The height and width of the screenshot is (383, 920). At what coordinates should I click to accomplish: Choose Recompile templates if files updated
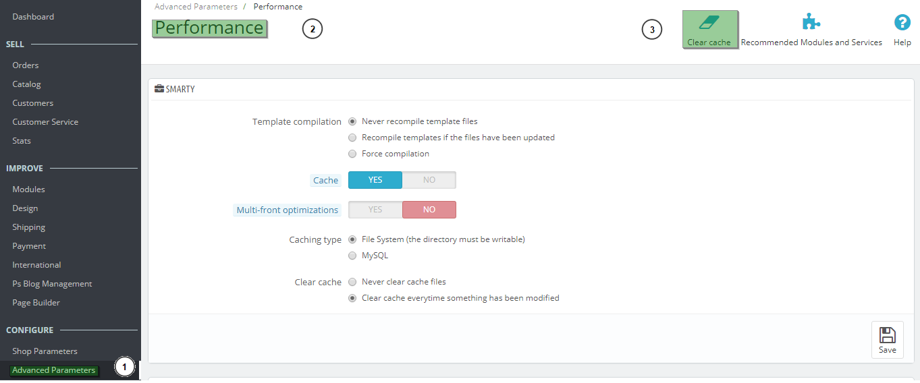tap(352, 138)
